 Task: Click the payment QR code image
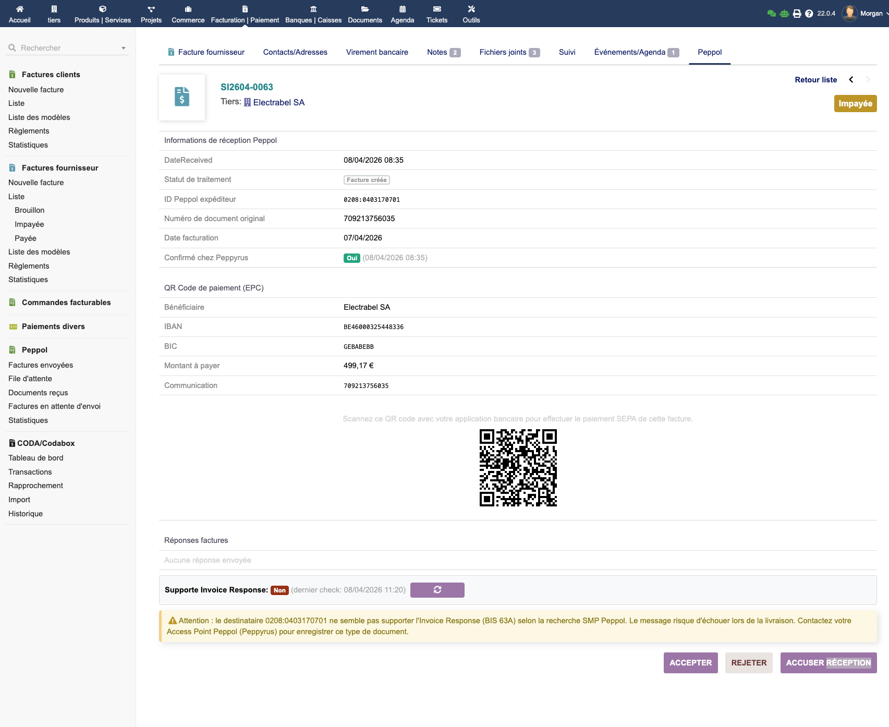(518, 468)
